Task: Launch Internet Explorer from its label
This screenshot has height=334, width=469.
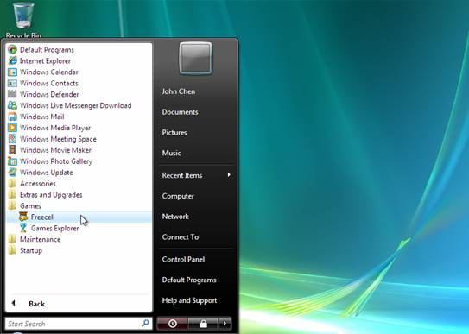Action: pos(45,61)
